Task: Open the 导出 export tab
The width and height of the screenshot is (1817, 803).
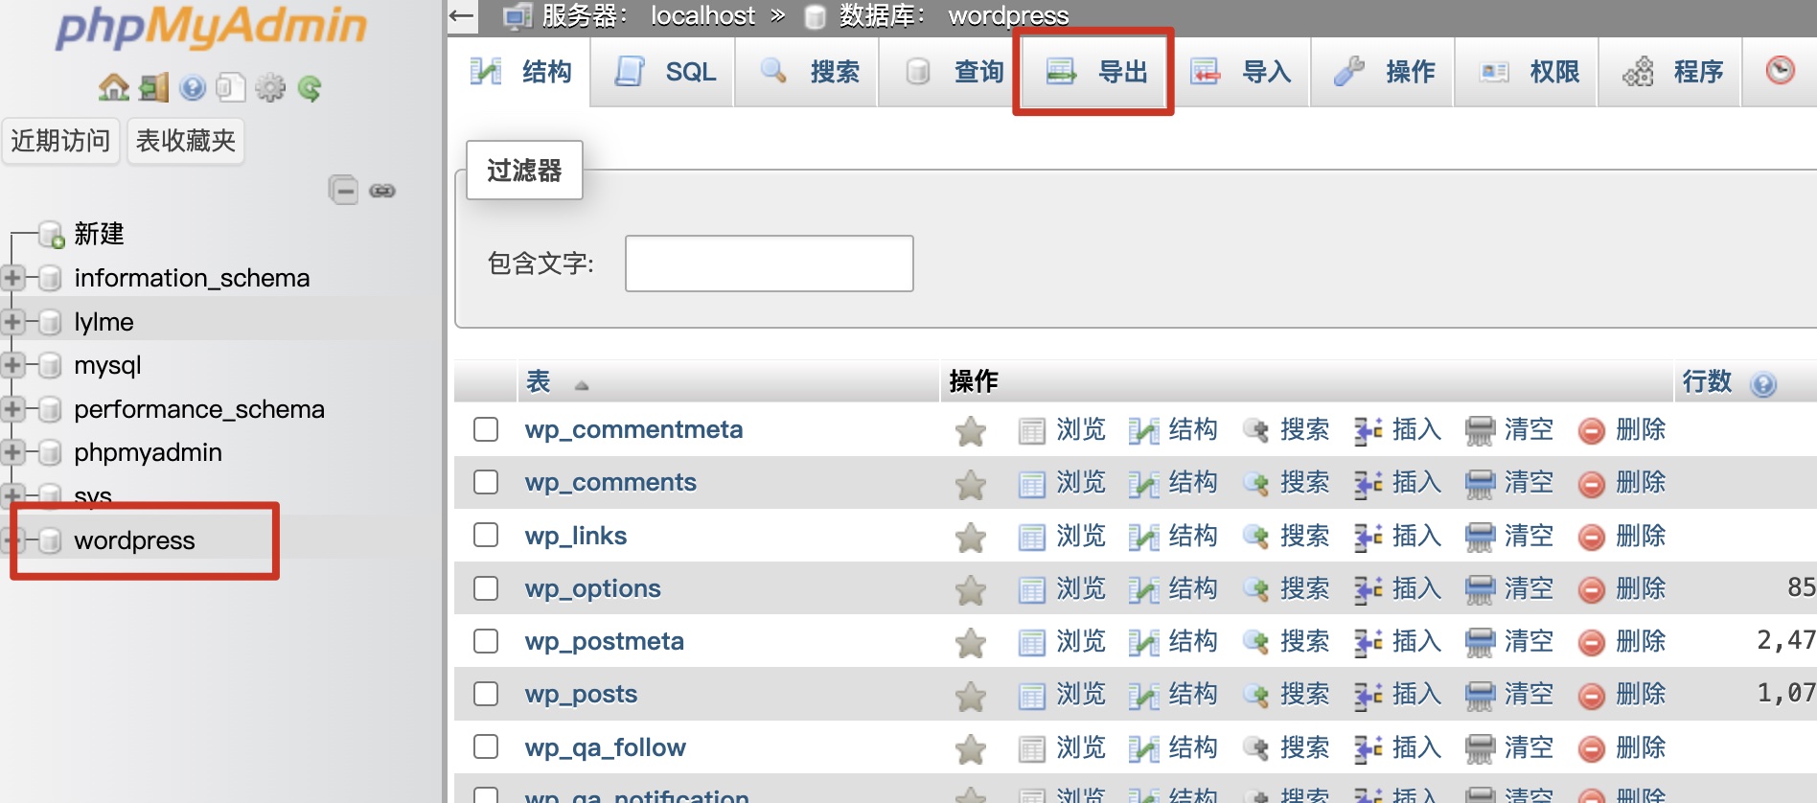Action: [1095, 72]
